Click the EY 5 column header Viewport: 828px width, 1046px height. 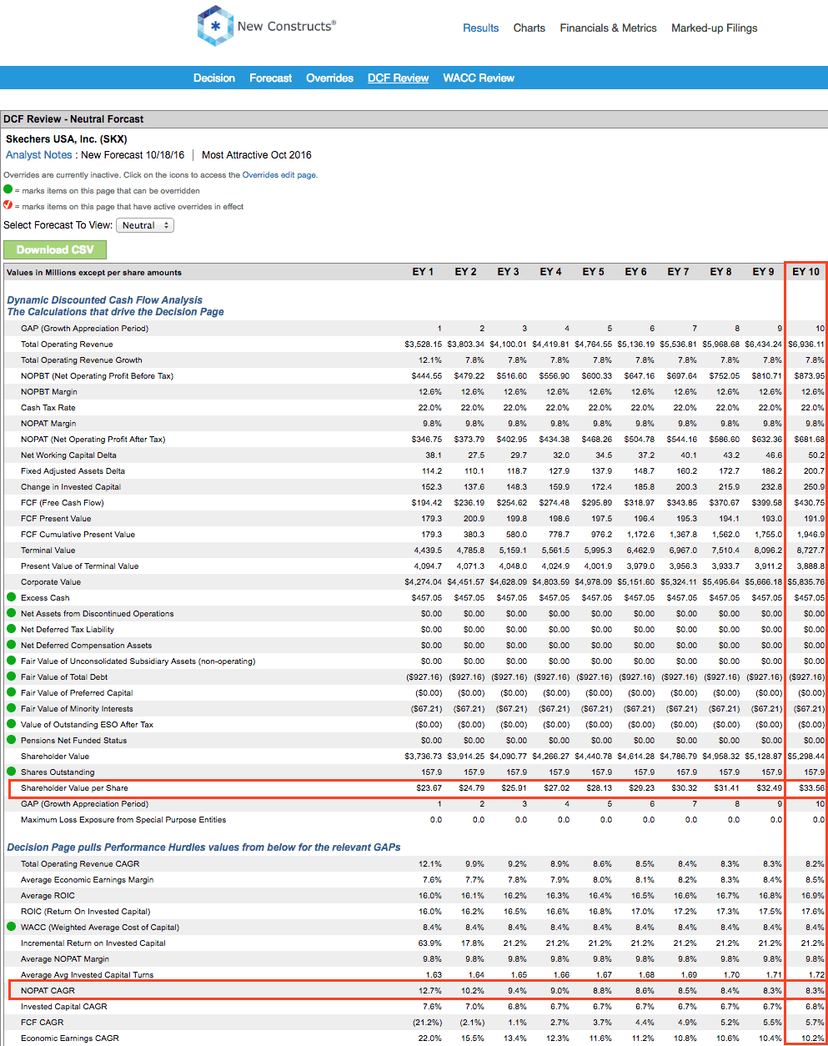593,272
